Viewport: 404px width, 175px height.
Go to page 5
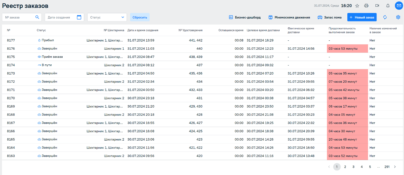[370, 167]
